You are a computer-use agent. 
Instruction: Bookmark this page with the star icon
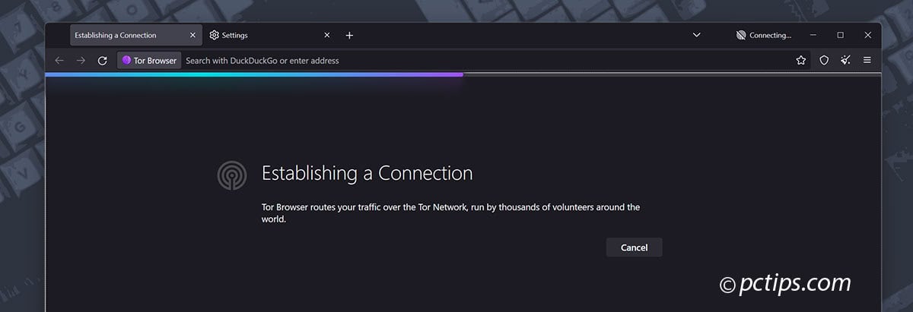[x=801, y=61]
